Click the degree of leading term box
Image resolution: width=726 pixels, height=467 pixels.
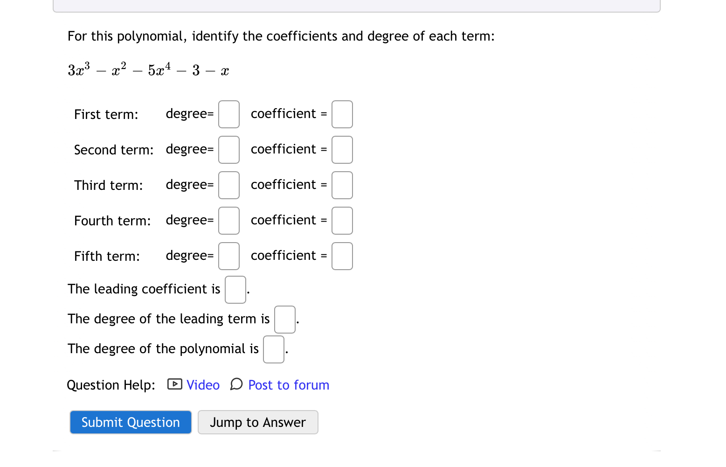pyautogui.click(x=284, y=319)
